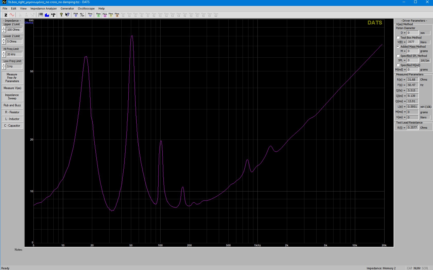Open the Help menu

(x=102, y=8)
